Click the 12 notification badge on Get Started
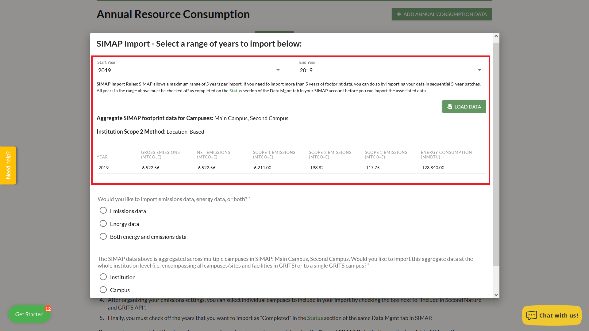This screenshot has width=589, height=331. [48, 309]
